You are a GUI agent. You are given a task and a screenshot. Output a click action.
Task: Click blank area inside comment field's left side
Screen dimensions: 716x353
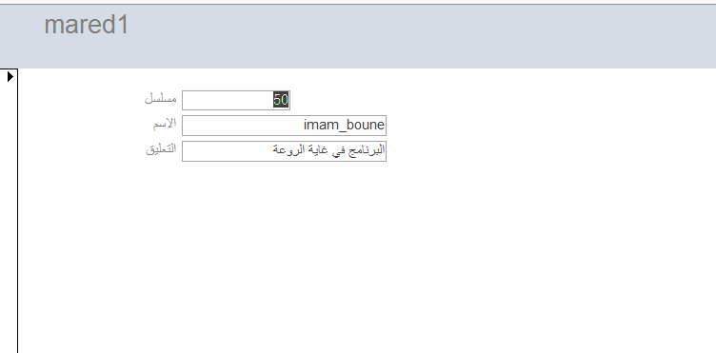(226, 151)
